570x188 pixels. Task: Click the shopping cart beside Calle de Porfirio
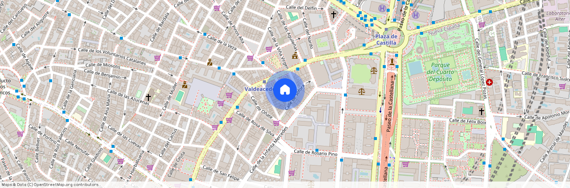pos(20,134)
